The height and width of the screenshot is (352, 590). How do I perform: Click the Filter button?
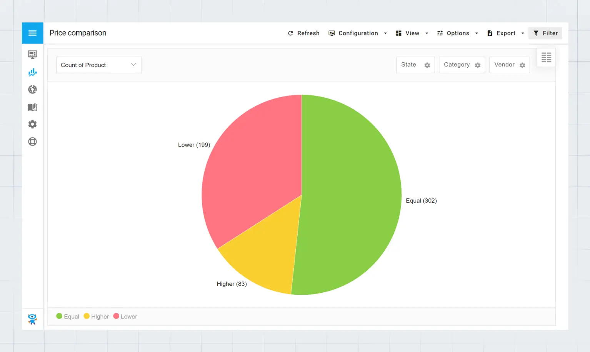(545, 33)
